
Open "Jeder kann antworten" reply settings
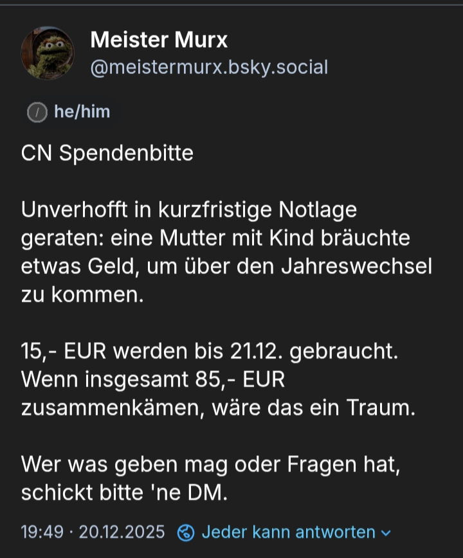pyautogui.click(x=288, y=532)
